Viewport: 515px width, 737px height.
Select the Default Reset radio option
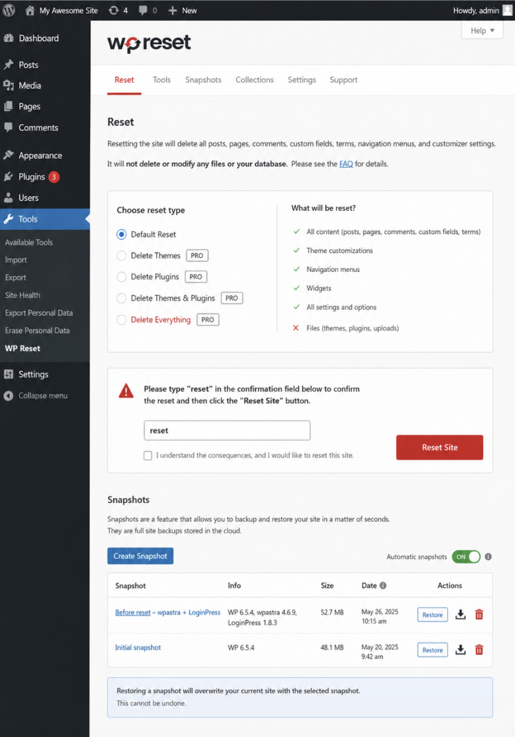(x=122, y=234)
